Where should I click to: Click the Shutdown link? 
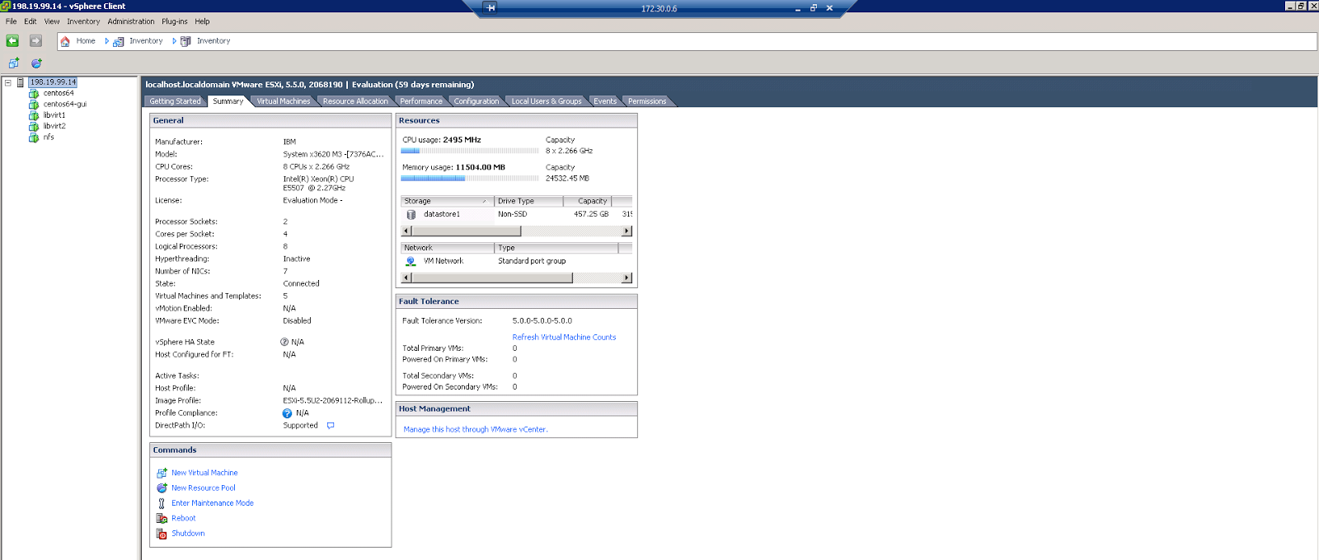click(188, 534)
